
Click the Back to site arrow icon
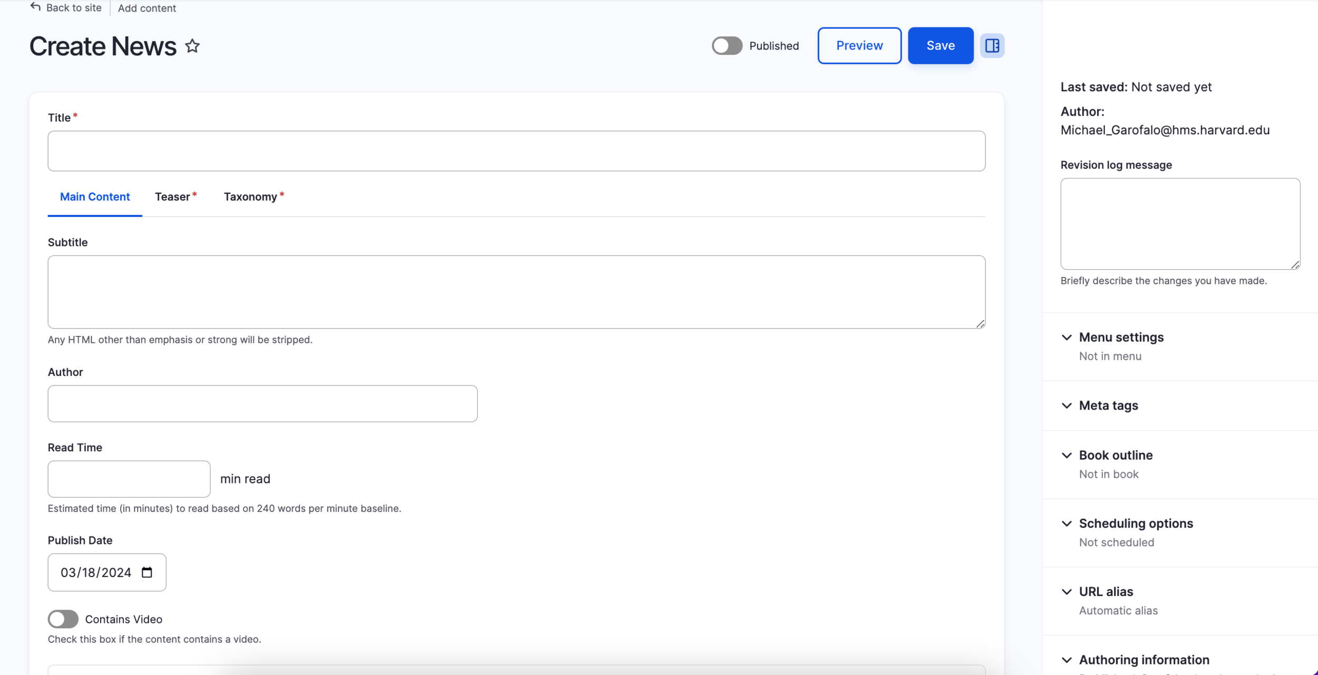pos(35,7)
